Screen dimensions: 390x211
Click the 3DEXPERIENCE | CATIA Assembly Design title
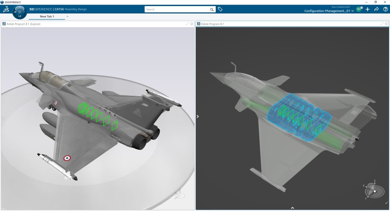(x=58, y=9)
